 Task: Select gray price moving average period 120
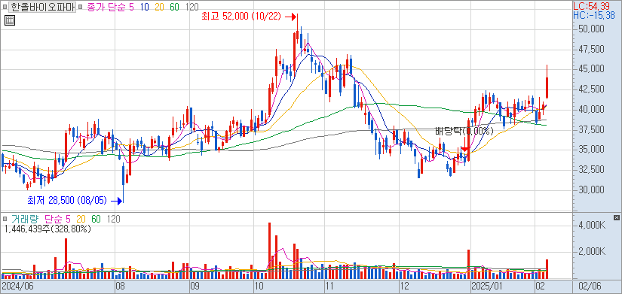tap(192, 7)
